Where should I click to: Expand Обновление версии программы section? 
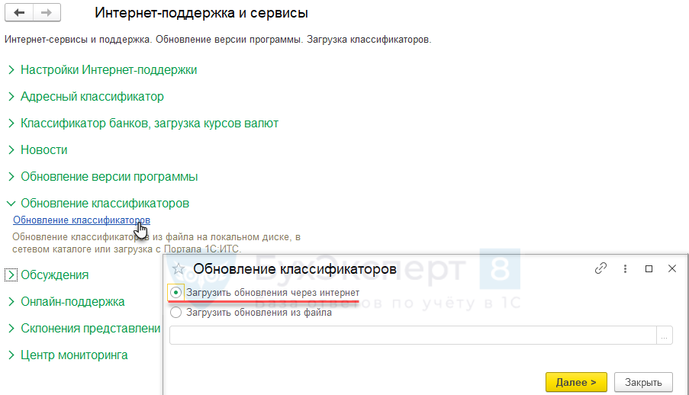11,177
